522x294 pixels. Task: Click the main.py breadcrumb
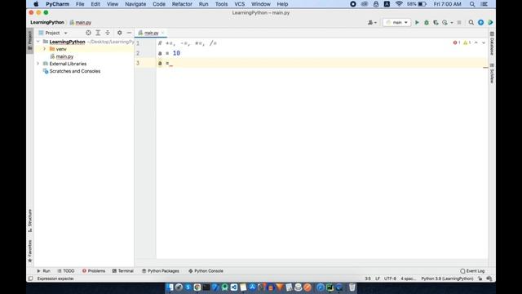[80, 22]
